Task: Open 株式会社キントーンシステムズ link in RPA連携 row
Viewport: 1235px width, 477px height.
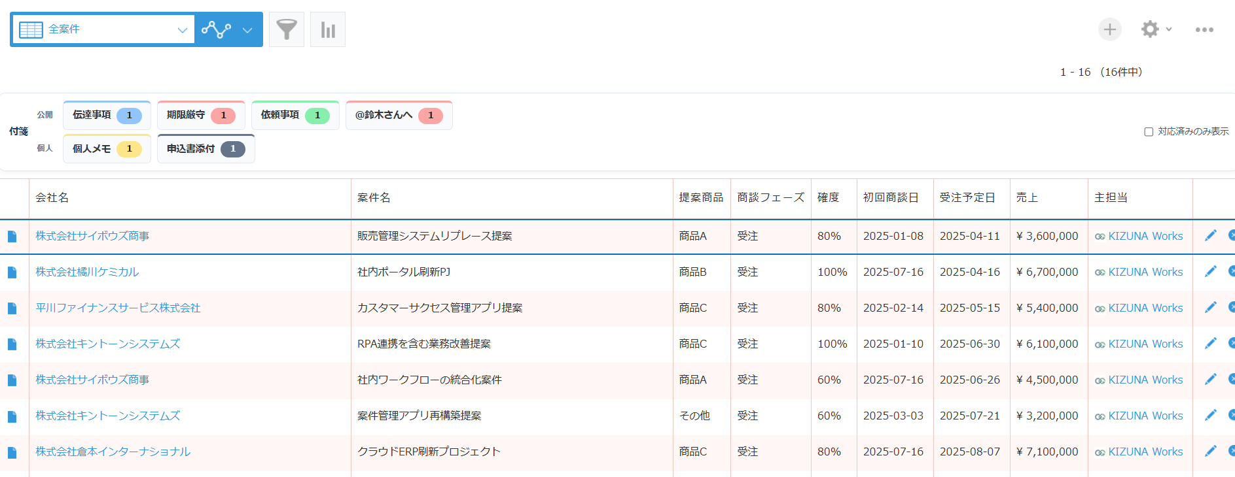Action: [107, 344]
